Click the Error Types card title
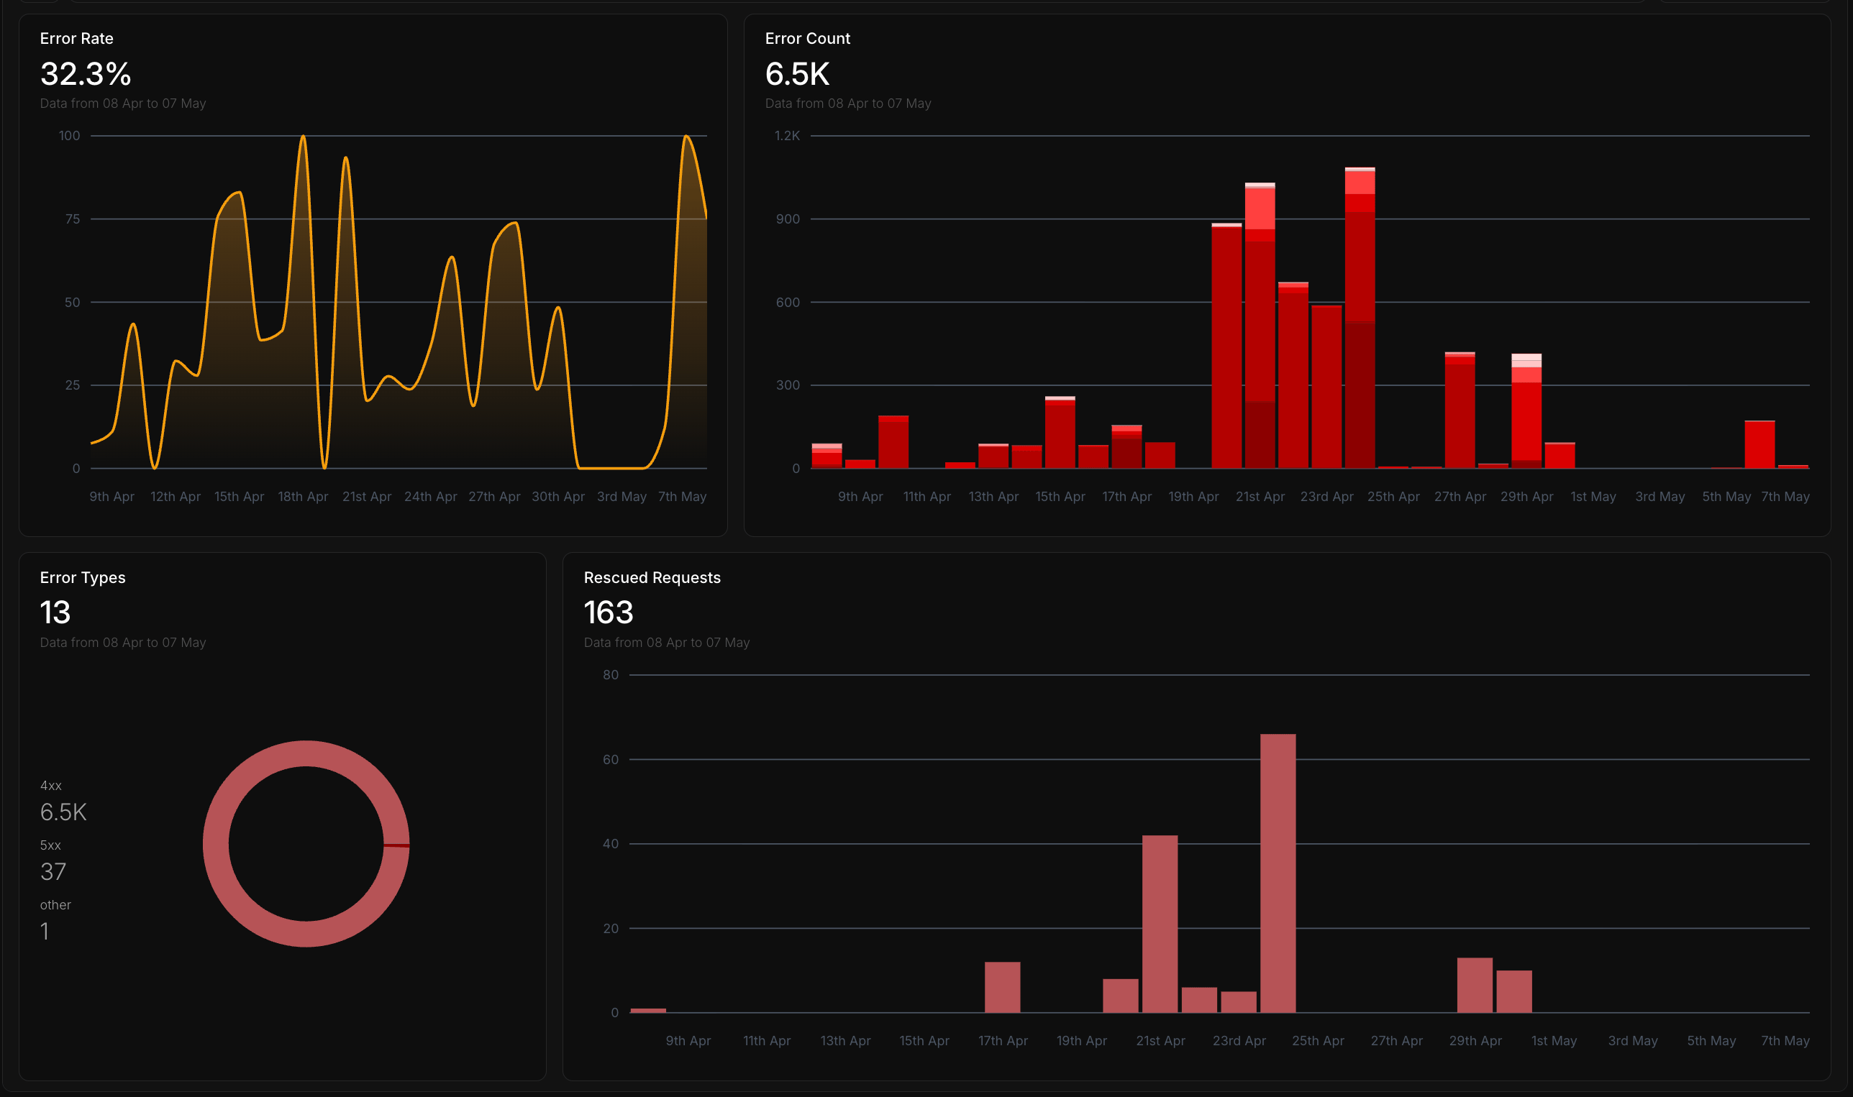The width and height of the screenshot is (1853, 1097). pos(83,577)
